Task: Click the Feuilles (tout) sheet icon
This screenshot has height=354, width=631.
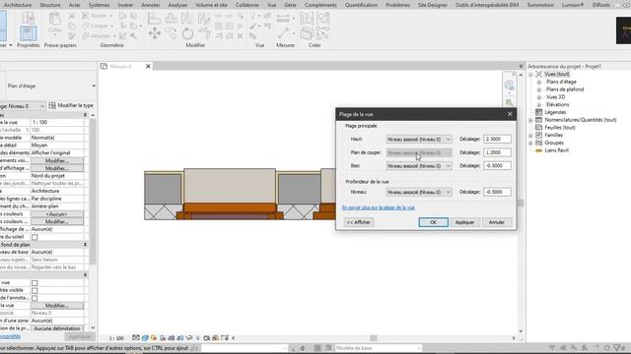Action: click(x=539, y=127)
